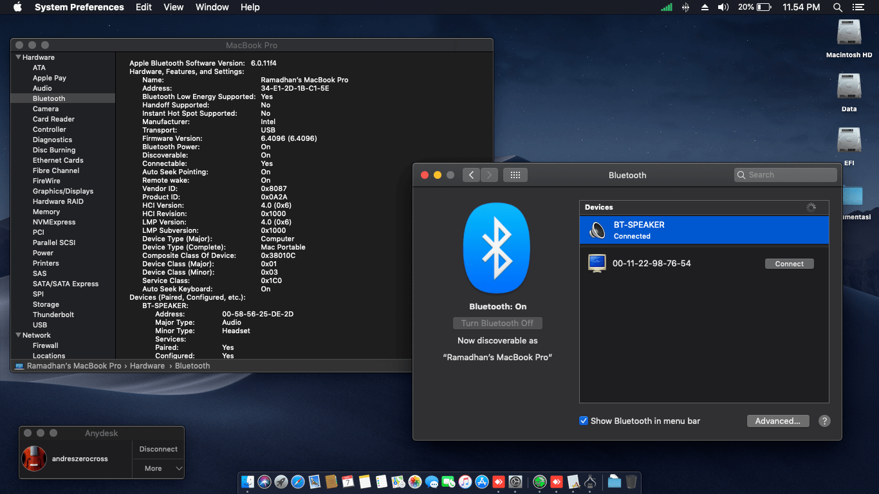Select ATA in Hardware sidebar
Viewport: 879px width, 494px height.
pyautogui.click(x=39, y=68)
